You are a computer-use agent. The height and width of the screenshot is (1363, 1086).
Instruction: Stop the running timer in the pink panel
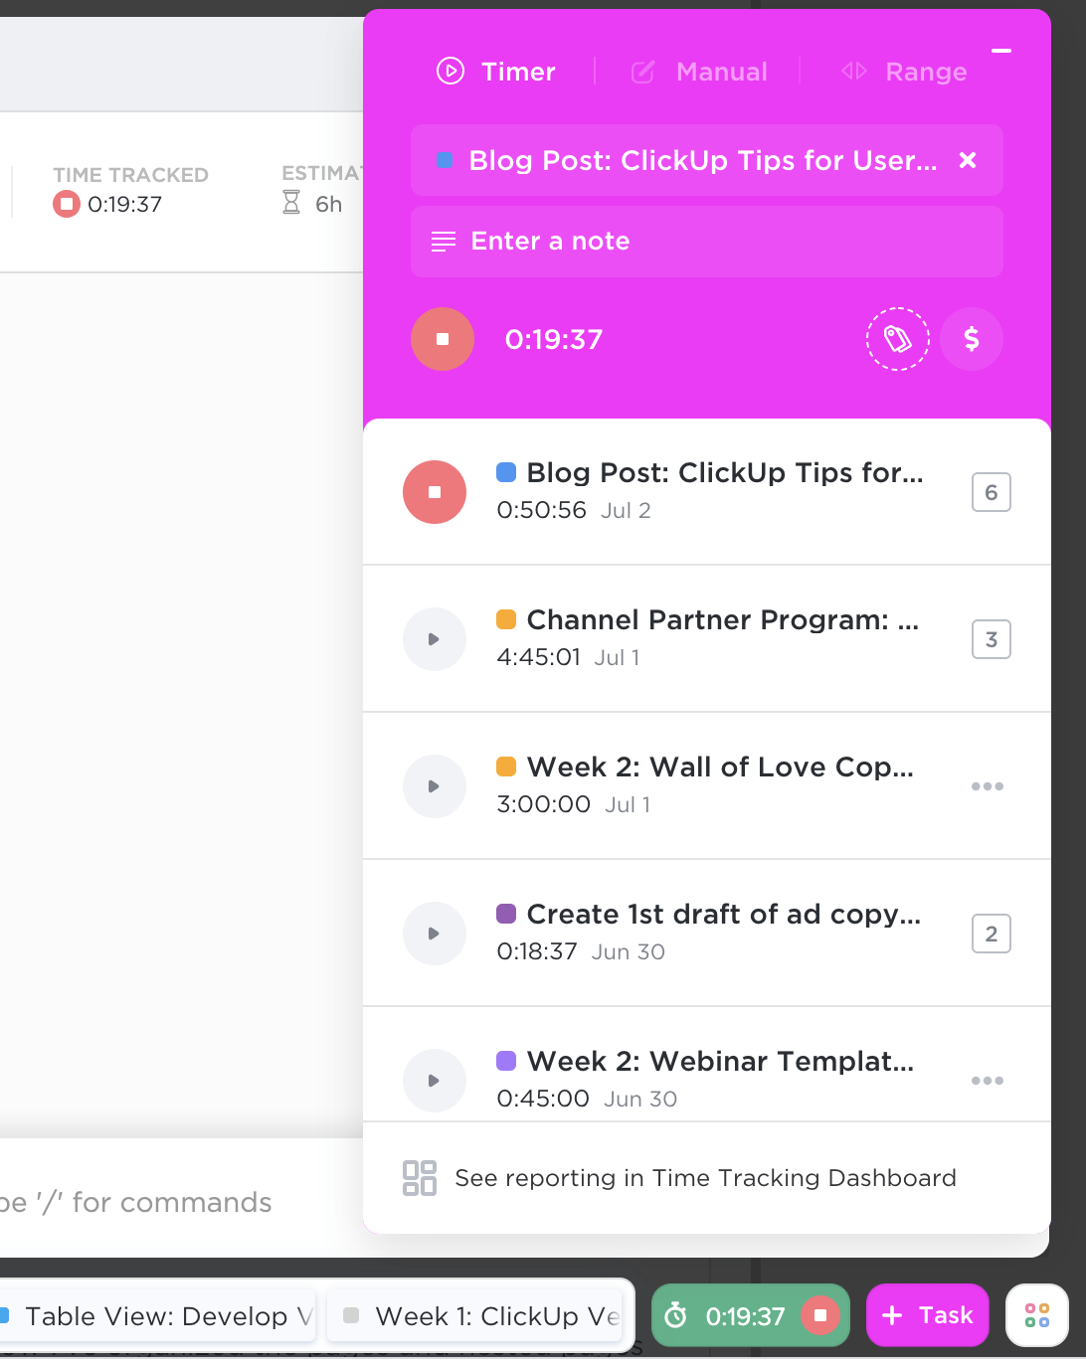coord(443,340)
